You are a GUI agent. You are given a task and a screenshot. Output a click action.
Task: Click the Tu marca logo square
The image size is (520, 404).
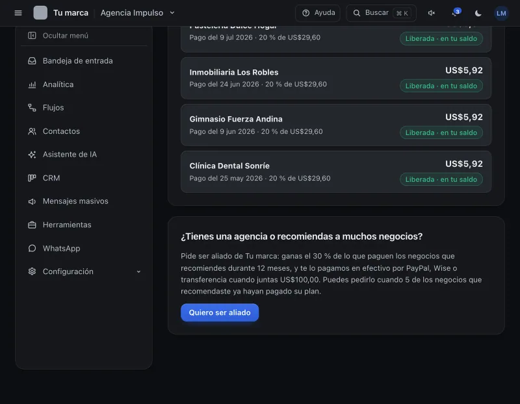tap(40, 12)
